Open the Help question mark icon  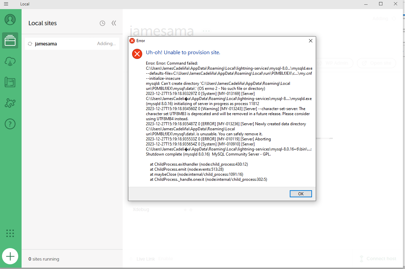click(x=10, y=124)
